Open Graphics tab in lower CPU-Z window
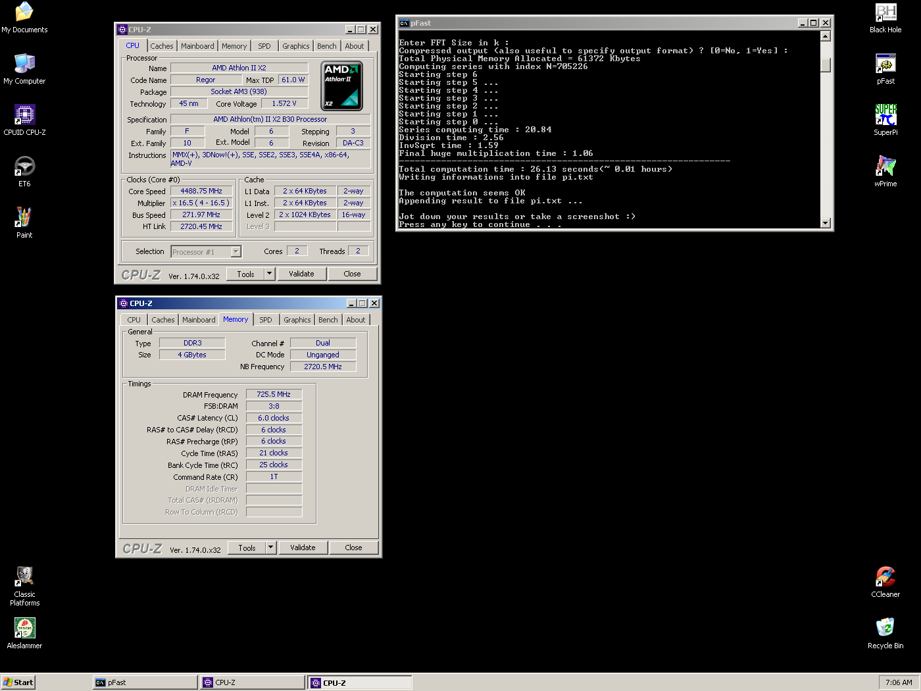This screenshot has width=921, height=691. [x=297, y=320]
